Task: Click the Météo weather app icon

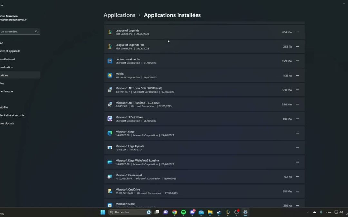Action: click(x=110, y=76)
